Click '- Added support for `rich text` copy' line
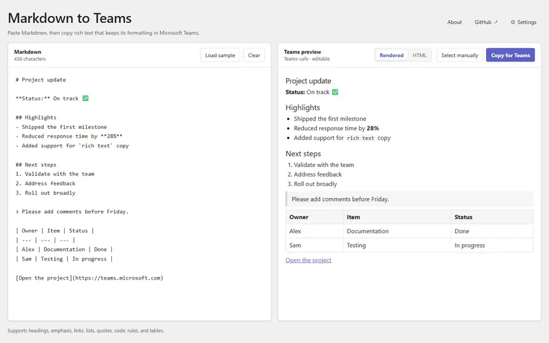This screenshot has height=343, width=549. coord(72,145)
